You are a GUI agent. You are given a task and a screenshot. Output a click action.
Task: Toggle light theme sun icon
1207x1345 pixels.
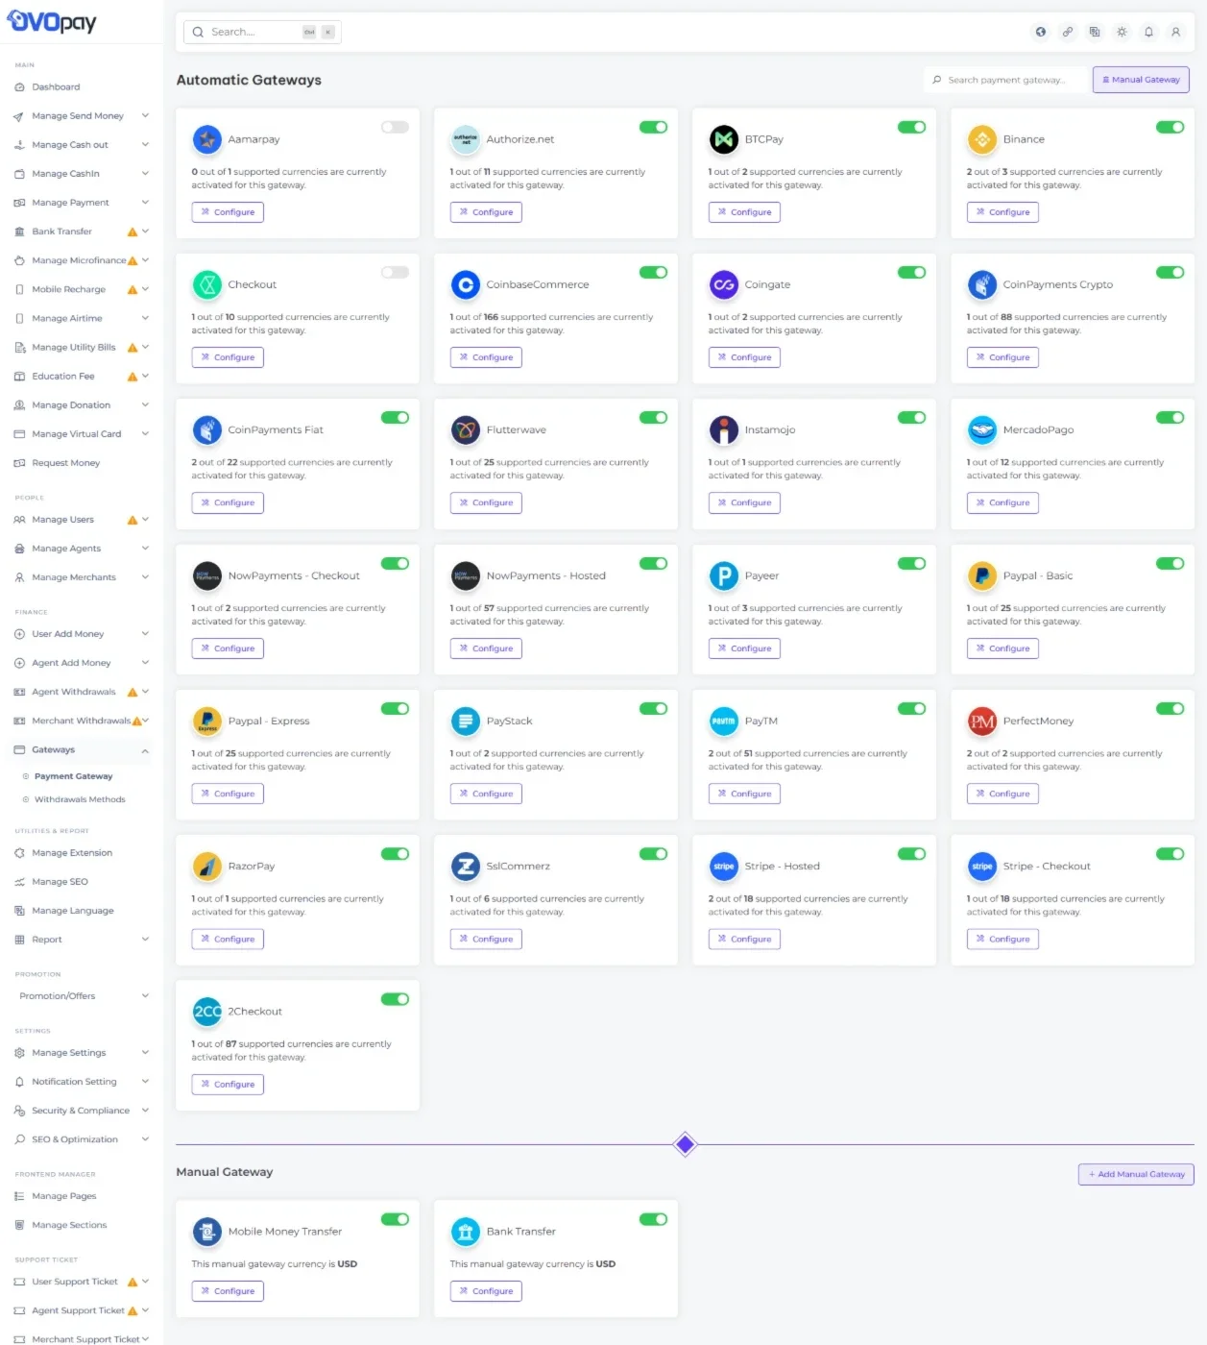pyautogui.click(x=1122, y=32)
